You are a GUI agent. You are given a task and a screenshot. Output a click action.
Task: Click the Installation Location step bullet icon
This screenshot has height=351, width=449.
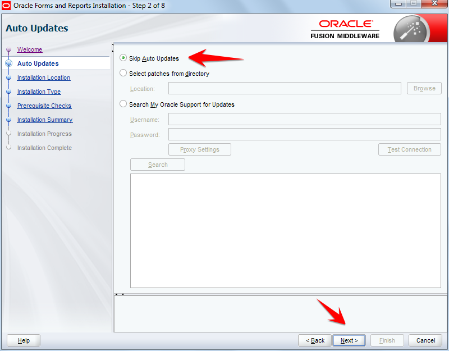(x=8, y=78)
